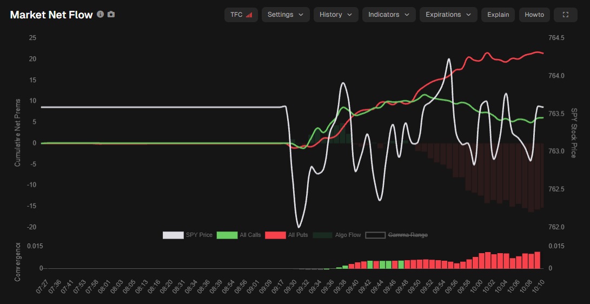Click the fullscreen expand icon
The height and width of the screenshot is (304, 590).
click(x=565, y=15)
